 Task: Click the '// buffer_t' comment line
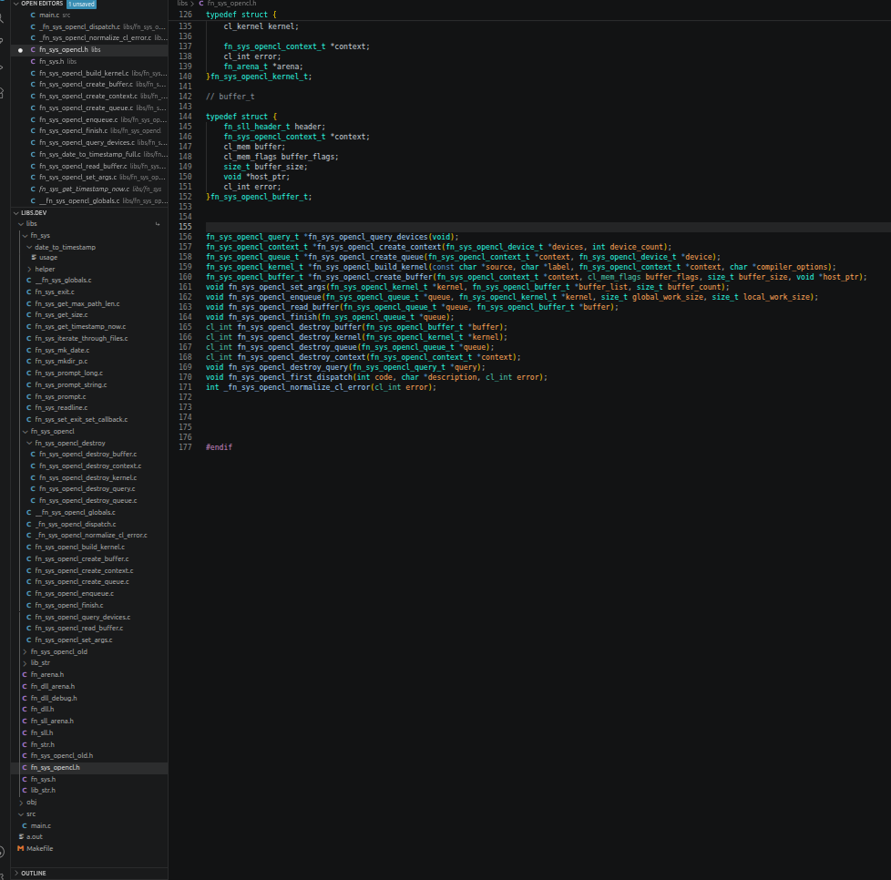[230, 97]
